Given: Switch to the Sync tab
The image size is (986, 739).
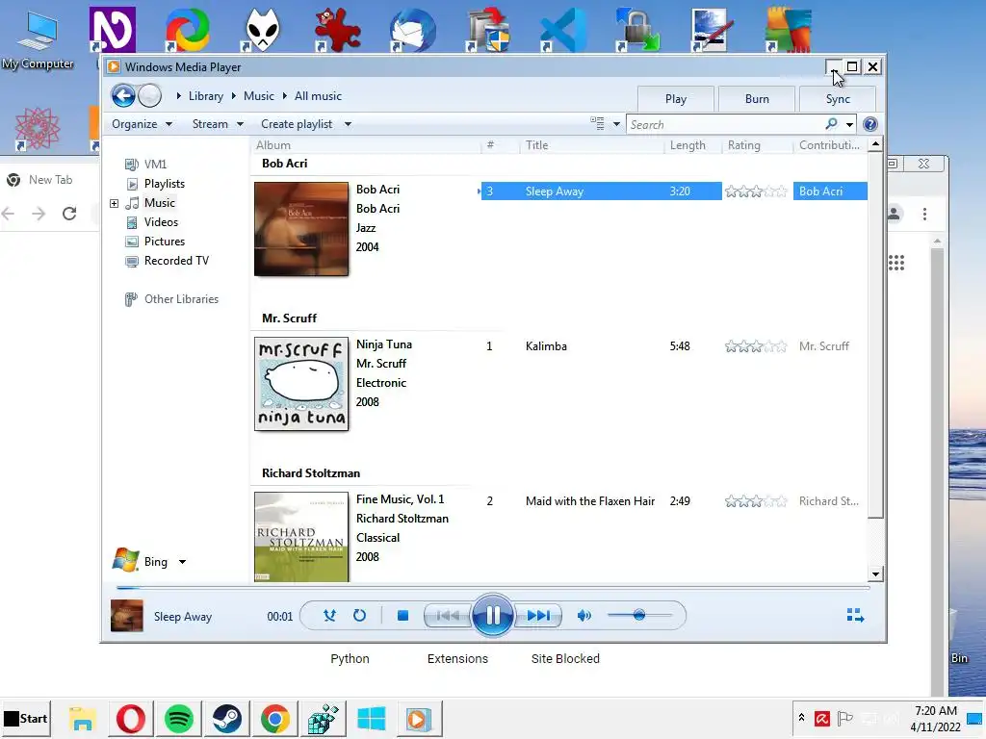Looking at the screenshot, I should tap(838, 99).
